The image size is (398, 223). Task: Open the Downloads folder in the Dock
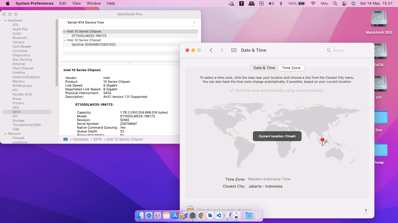[x=249, y=215]
